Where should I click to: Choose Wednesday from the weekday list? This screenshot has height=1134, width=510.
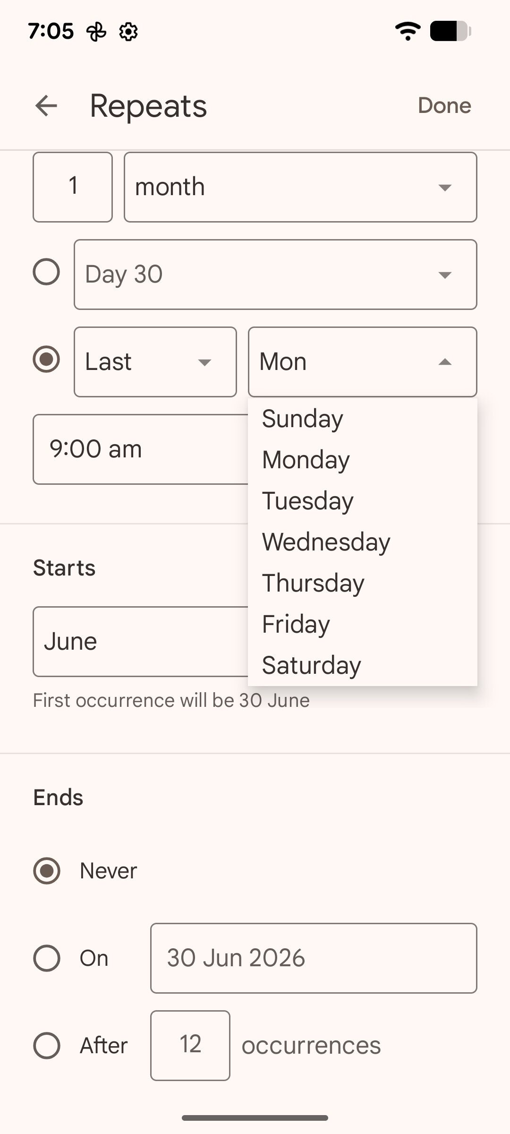click(326, 542)
